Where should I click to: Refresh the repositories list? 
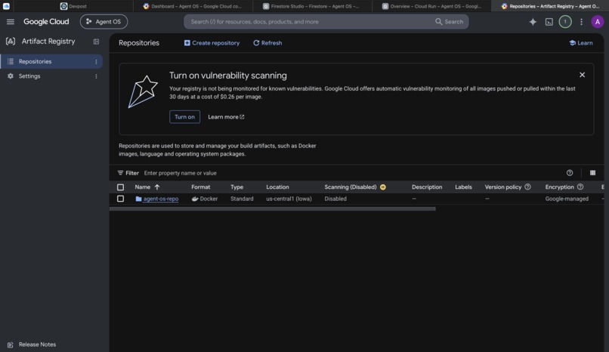(x=267, y=43)
